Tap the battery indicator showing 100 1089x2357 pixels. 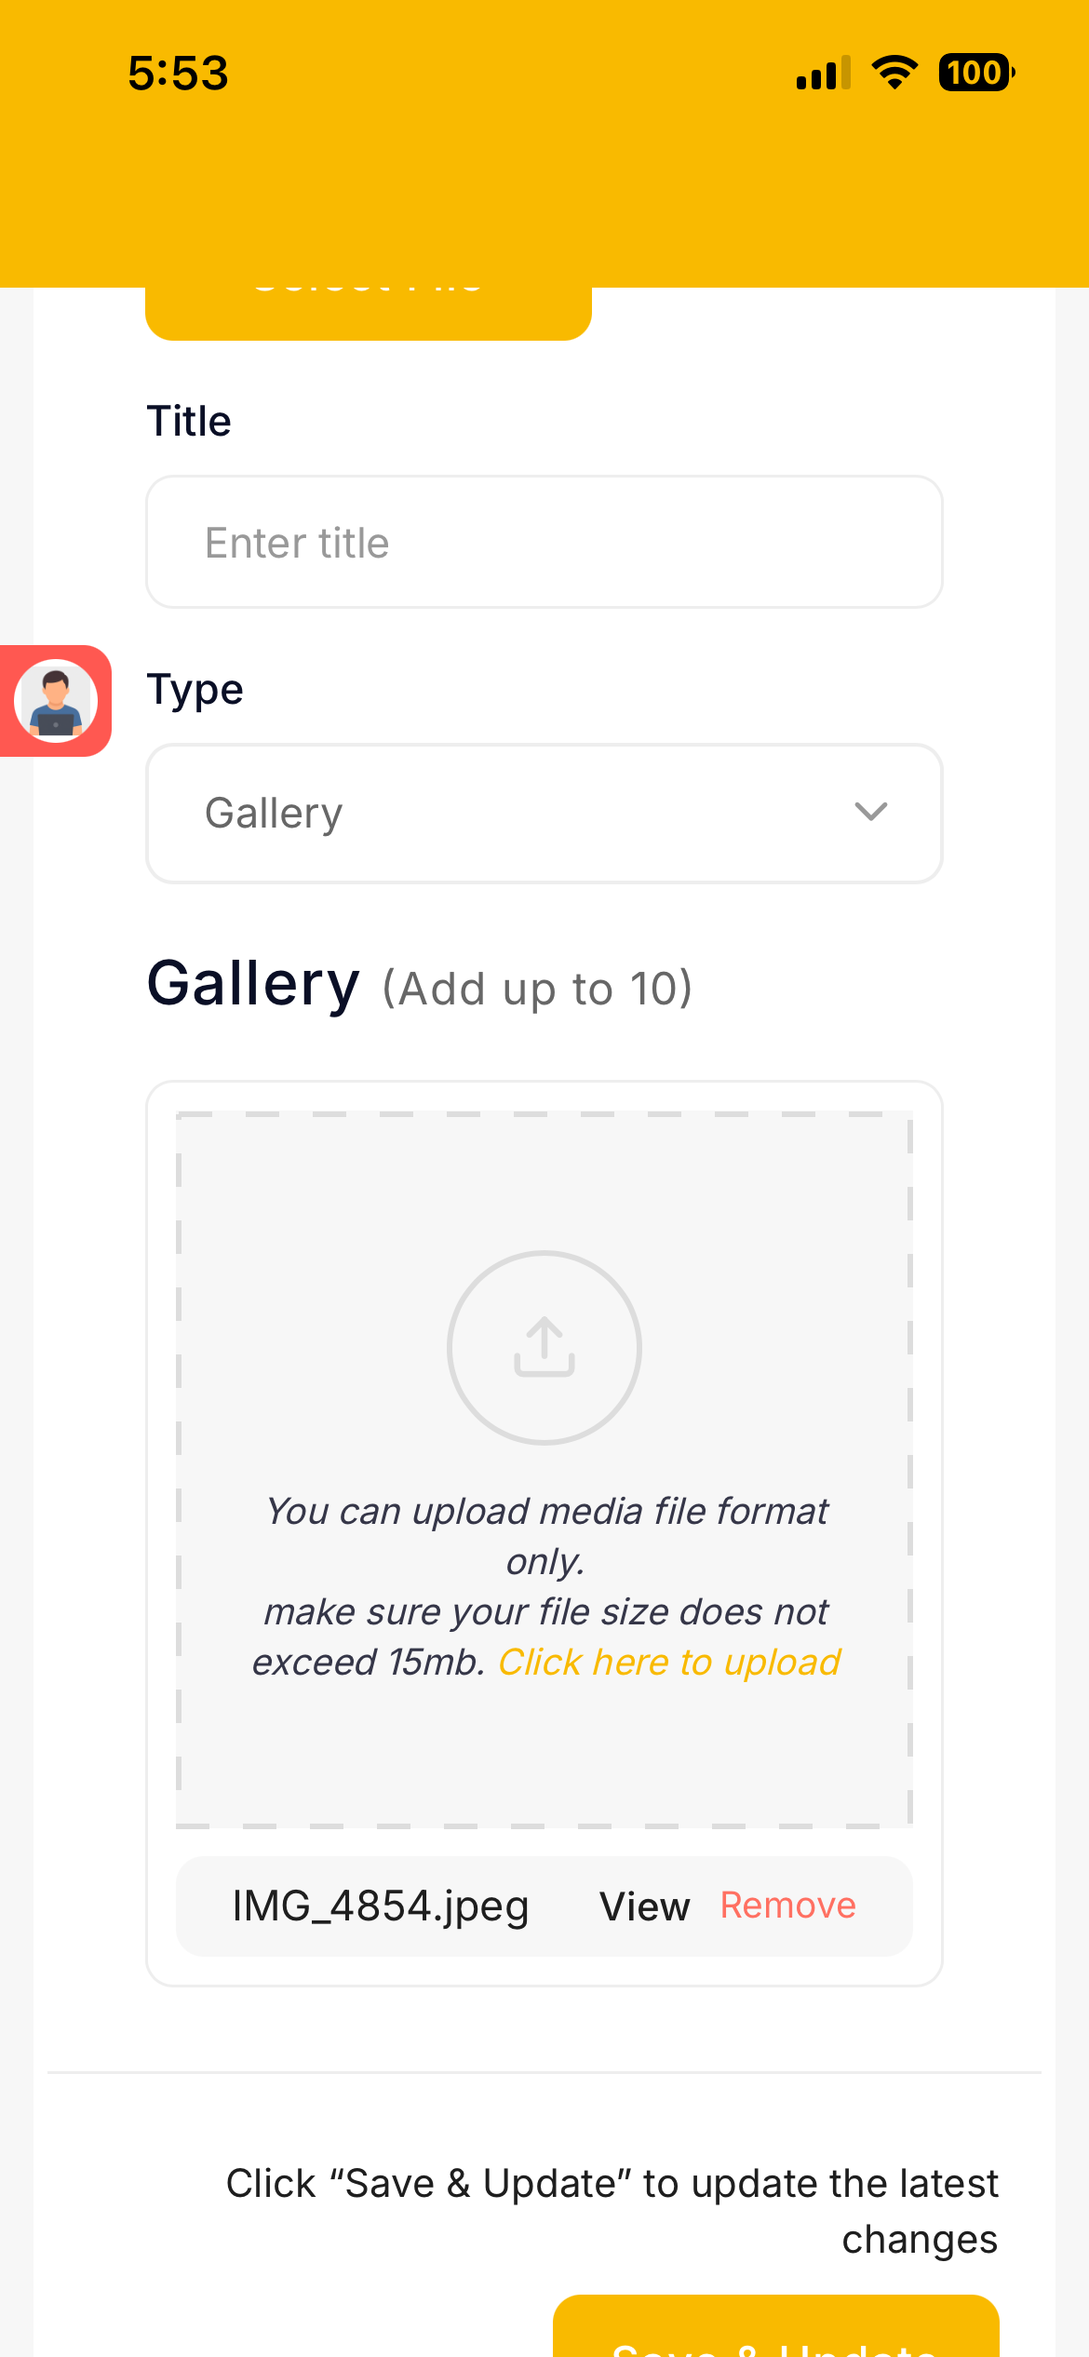[975, 73]
